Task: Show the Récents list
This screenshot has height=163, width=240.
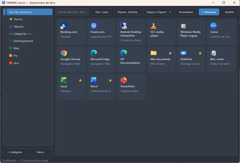Action: [19, 26]
